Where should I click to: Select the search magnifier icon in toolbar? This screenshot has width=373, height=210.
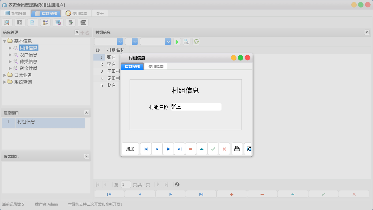[x=7, y=22]
